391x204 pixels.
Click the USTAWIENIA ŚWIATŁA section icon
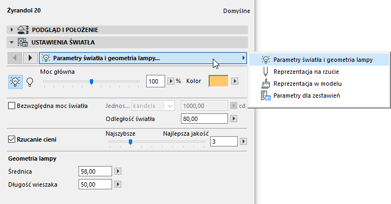(22, 42)
